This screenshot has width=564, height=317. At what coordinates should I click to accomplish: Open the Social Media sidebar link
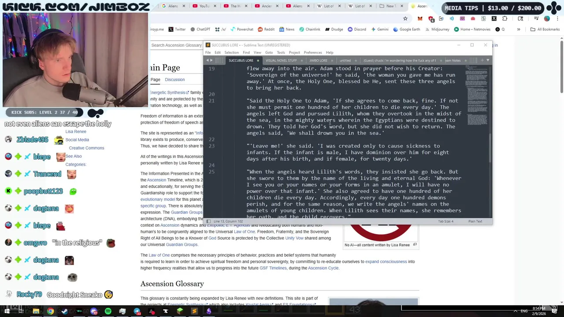point(77,140)
